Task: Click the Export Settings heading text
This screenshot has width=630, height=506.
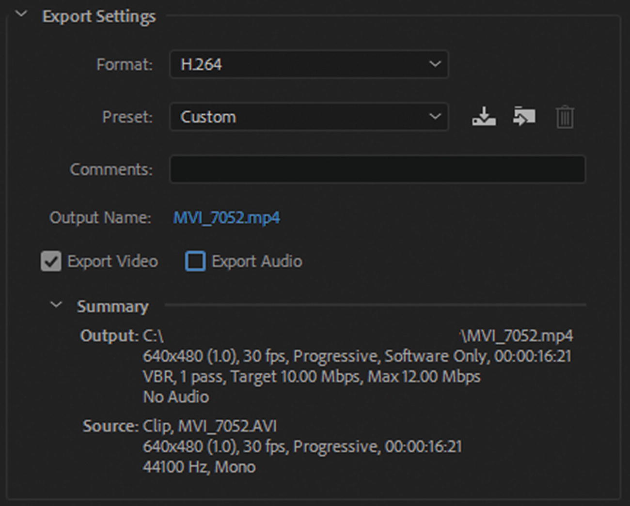Action: click(x=99, y=16)
